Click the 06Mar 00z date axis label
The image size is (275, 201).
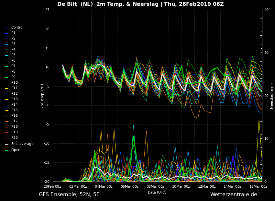pos(129,187)
